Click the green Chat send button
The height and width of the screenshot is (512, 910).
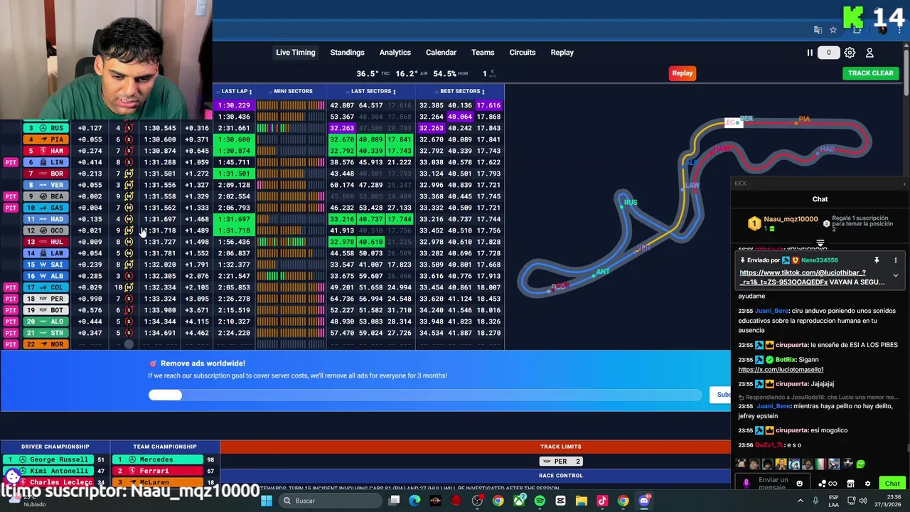pos(892,484)
